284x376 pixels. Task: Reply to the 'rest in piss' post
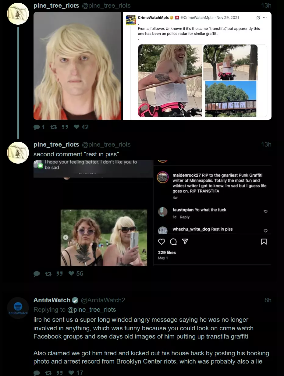tap(37, 274)
